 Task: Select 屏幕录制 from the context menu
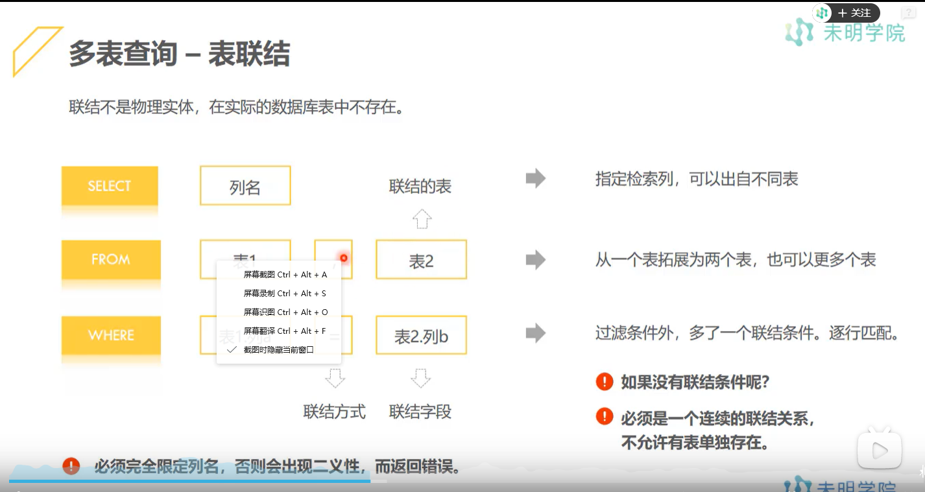283,293
